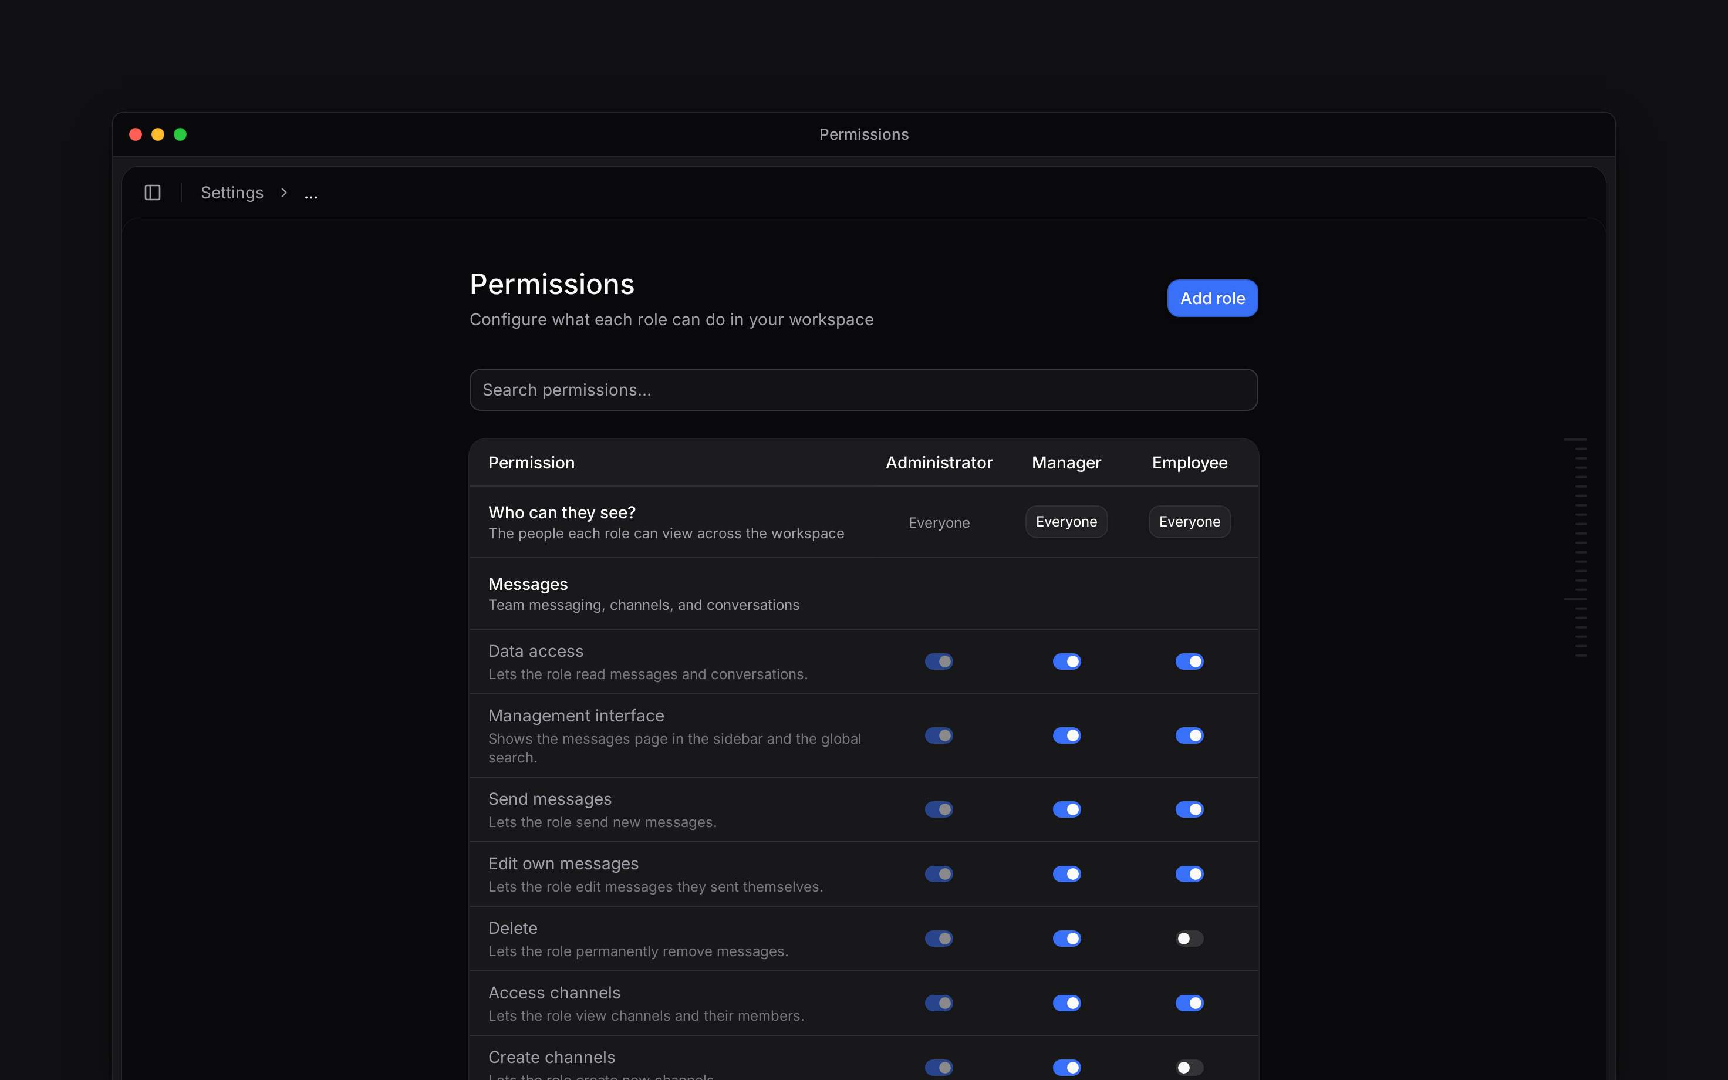Toggle Create channels for Administrator
Viewport: 1728px width, 1080px height.
939,1067
